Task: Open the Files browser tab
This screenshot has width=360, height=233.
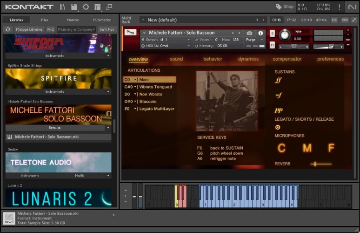Action: click(x=45, y=20)
